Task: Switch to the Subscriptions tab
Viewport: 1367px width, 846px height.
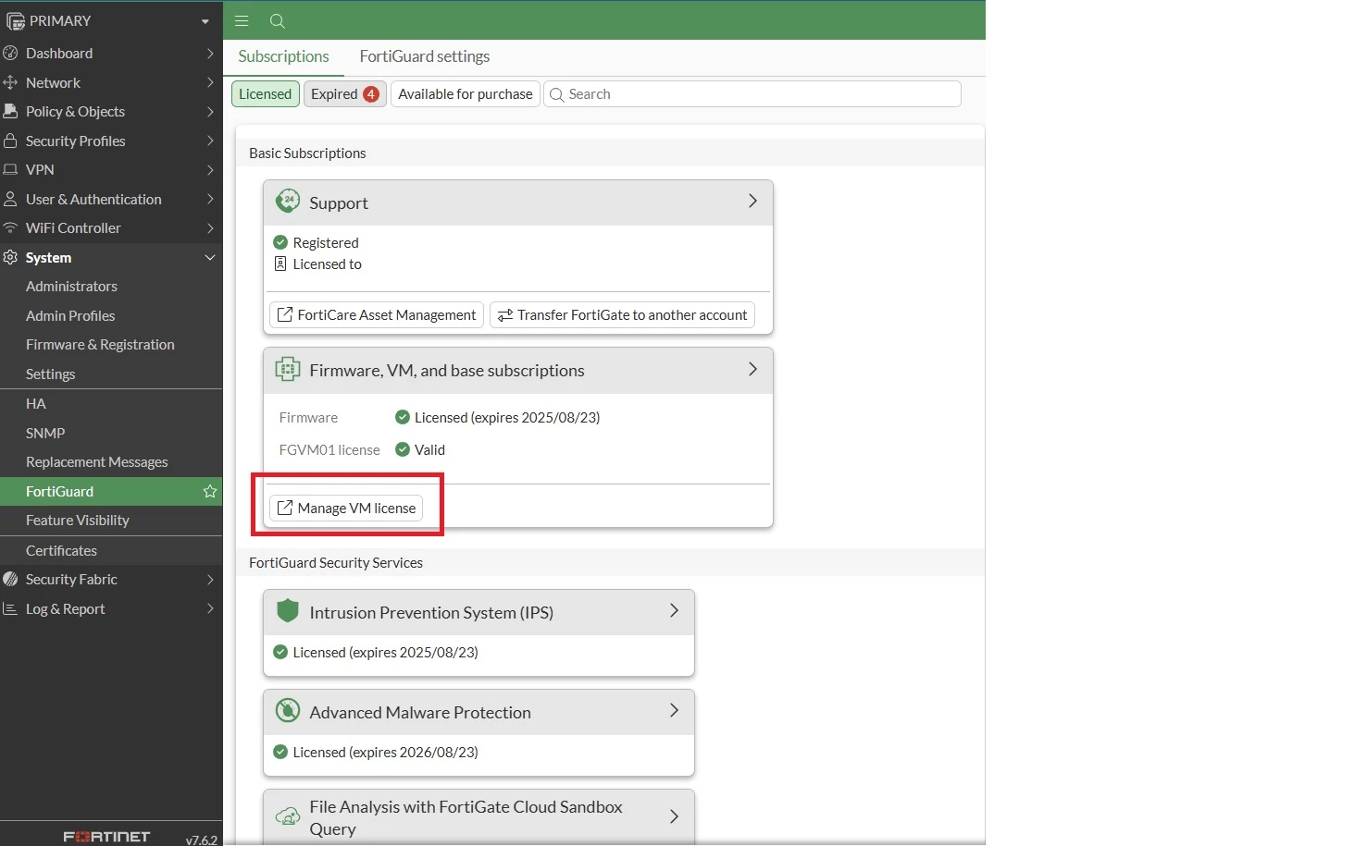Action: (283, 56)
